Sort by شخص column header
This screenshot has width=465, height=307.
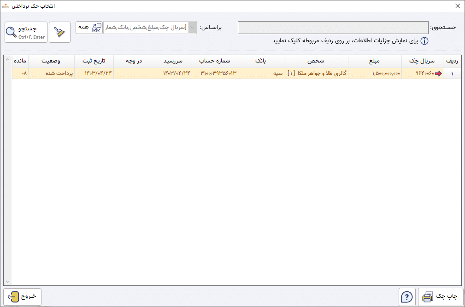[x=316, y=61]
